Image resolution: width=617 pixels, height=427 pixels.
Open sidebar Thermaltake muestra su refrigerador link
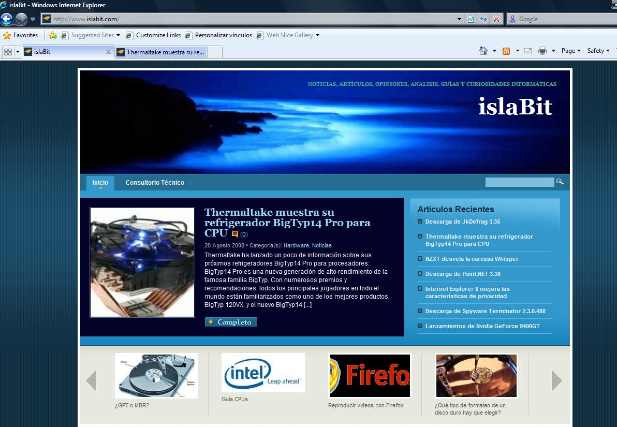pos(479,240)
